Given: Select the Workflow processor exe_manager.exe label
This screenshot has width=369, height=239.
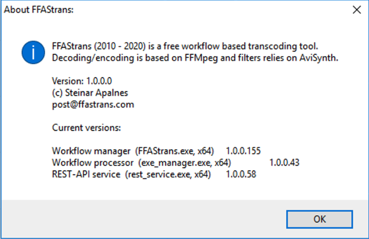Looking at the screenshot, I should (141, 163).
